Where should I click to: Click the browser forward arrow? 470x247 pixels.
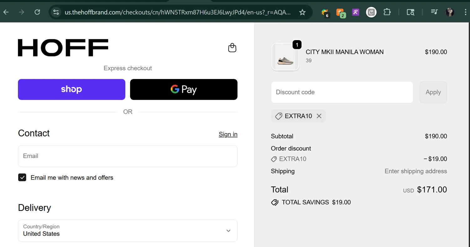click(x=21, y=12)
